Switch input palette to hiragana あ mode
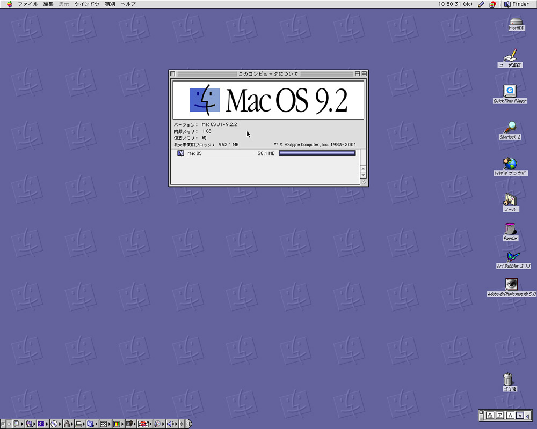Viewport: 537px width, 429px height. tap(490, 415)
